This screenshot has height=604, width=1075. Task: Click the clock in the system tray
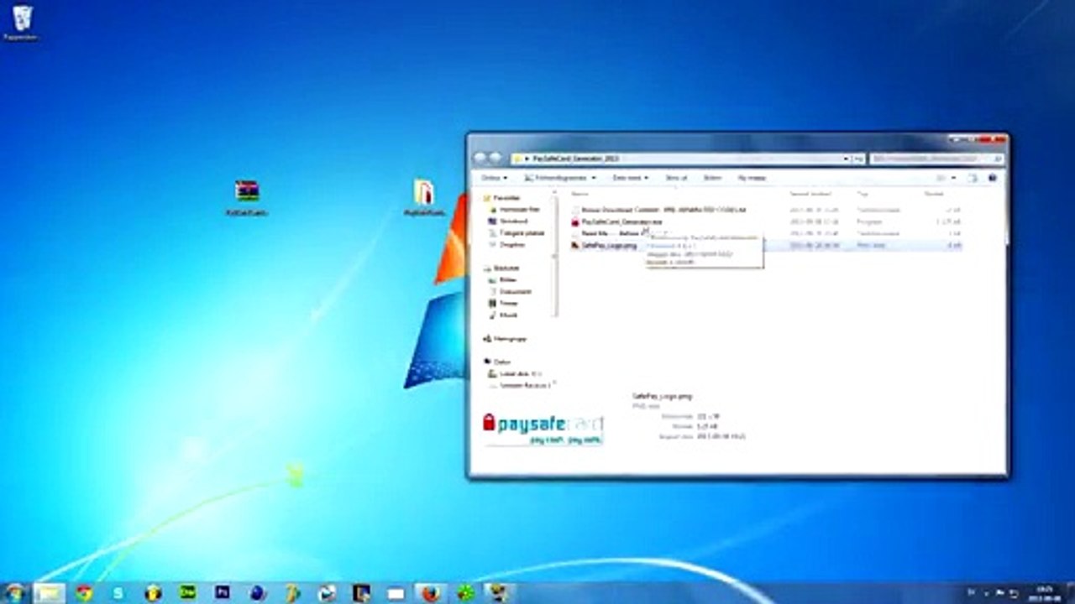click(1045, 593)
